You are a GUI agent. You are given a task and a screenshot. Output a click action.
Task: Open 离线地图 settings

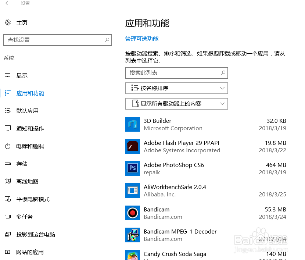27,181
